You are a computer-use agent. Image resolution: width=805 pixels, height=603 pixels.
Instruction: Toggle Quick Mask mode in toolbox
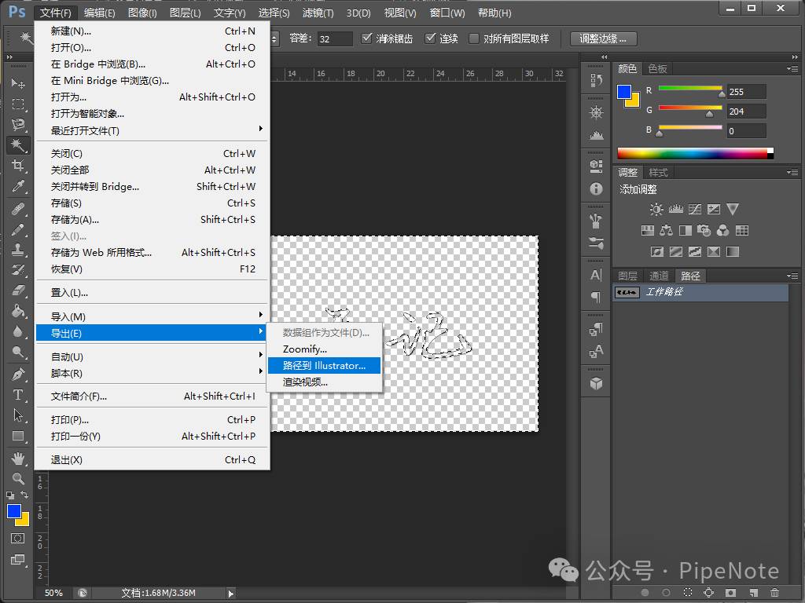[18, 539]
